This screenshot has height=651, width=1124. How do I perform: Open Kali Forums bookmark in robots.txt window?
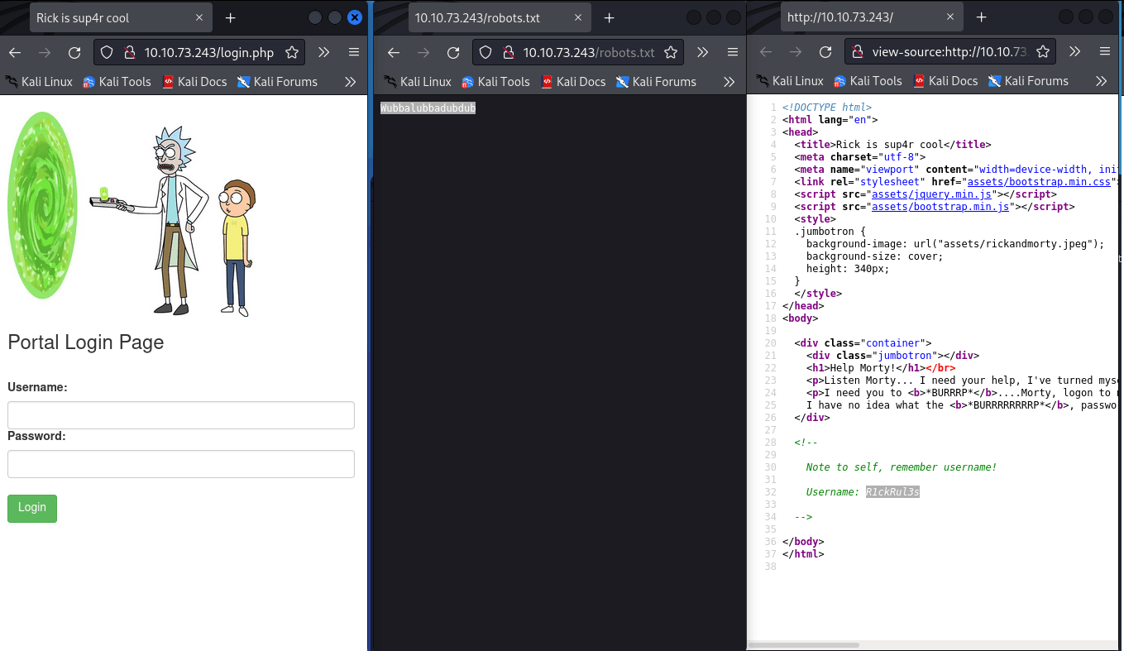pos(656,81)
